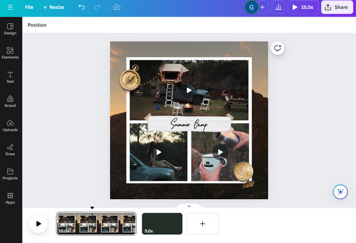Open the Resize menu

tap(53, 7)
